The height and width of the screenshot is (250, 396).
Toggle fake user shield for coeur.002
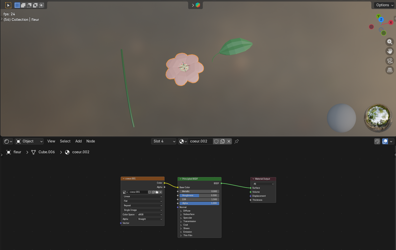click(216, 141)
